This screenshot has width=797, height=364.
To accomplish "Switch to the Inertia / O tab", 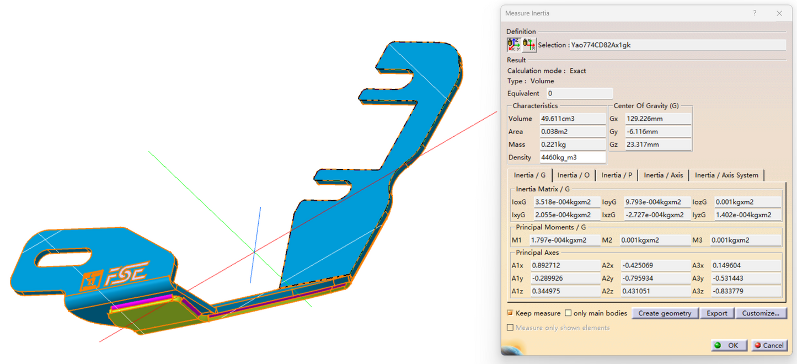I will pos(573,175).
